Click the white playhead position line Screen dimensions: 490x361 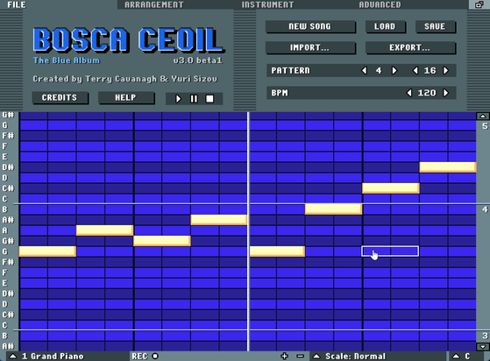[x=248, y=231]
